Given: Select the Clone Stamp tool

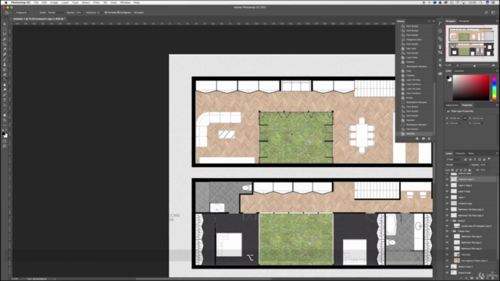Looking at the screenshot, I should tap(5, 65).
